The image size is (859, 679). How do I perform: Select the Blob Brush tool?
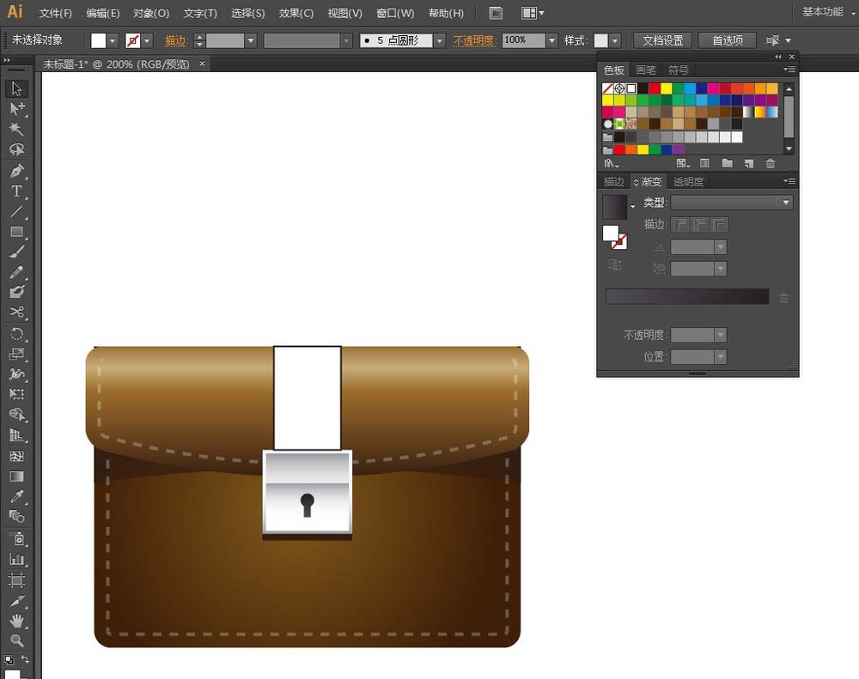click(16, 292)
